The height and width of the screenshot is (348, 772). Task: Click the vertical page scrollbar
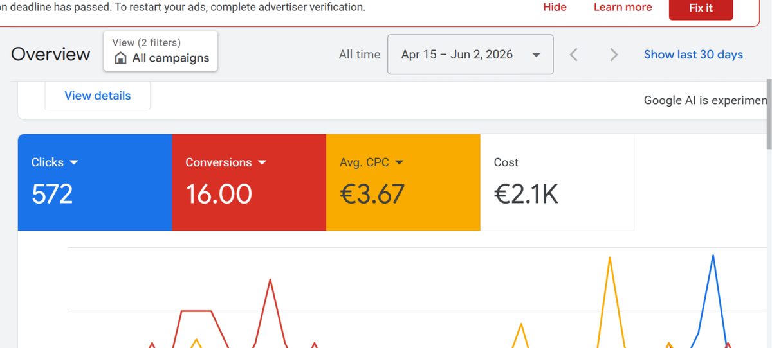pos(769,114)
